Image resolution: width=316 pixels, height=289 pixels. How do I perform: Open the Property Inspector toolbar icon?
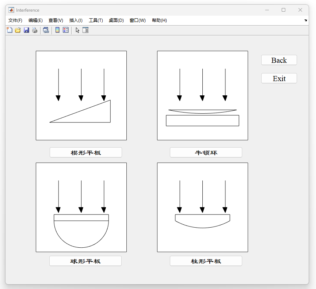click(85, 30)
